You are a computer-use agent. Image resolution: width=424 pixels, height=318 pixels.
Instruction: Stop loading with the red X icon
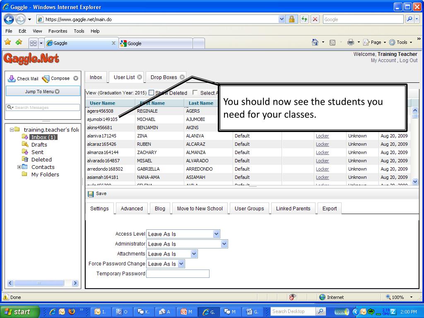(x=315, y=19)
